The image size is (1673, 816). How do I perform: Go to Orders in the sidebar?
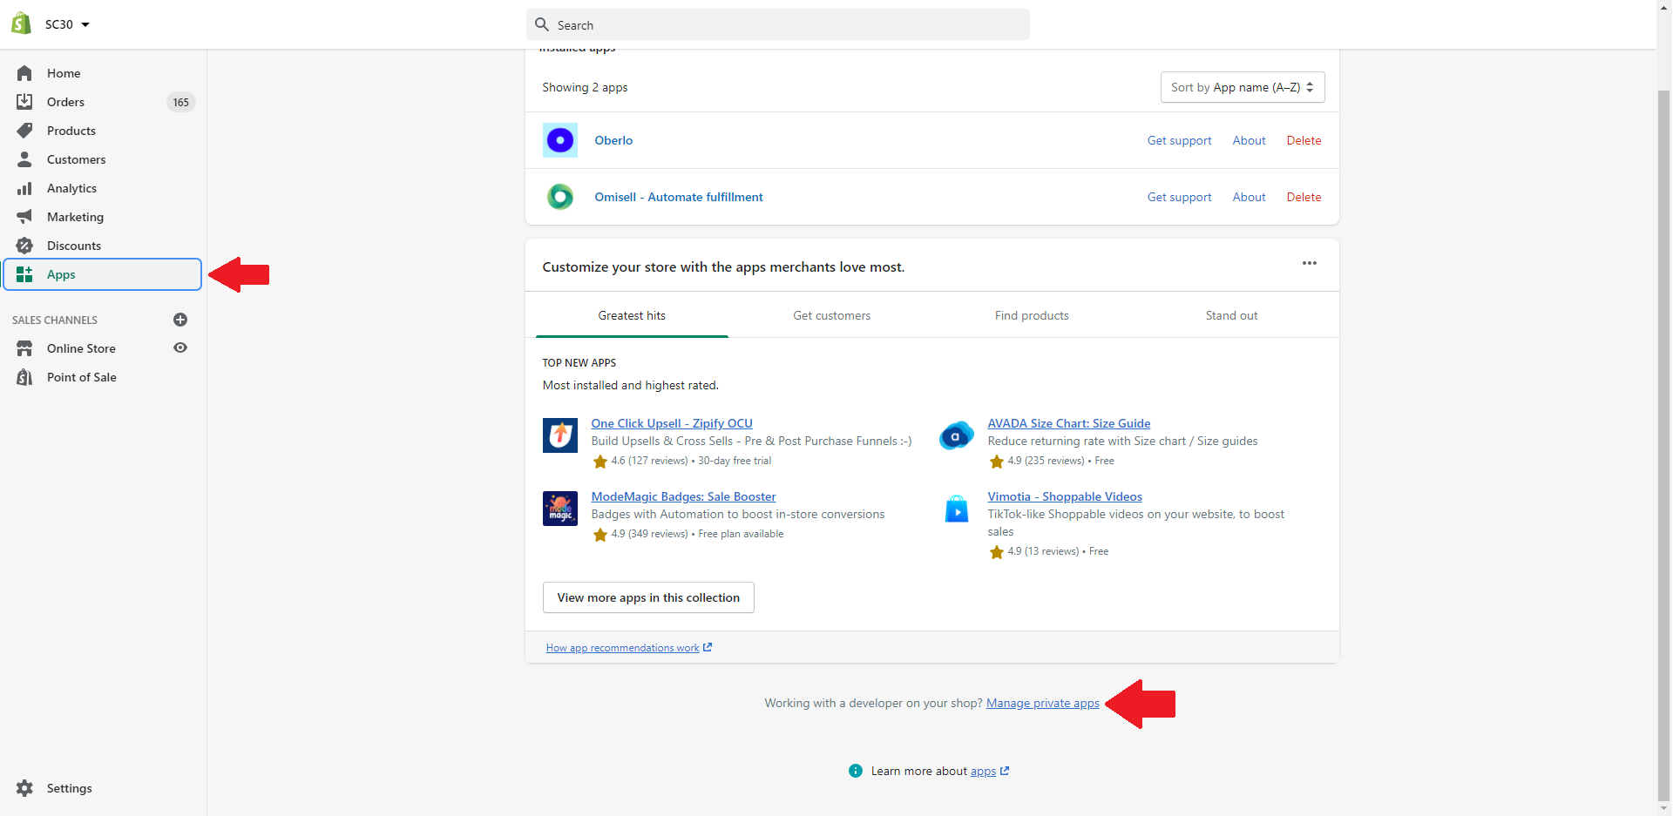pos(65,102)
